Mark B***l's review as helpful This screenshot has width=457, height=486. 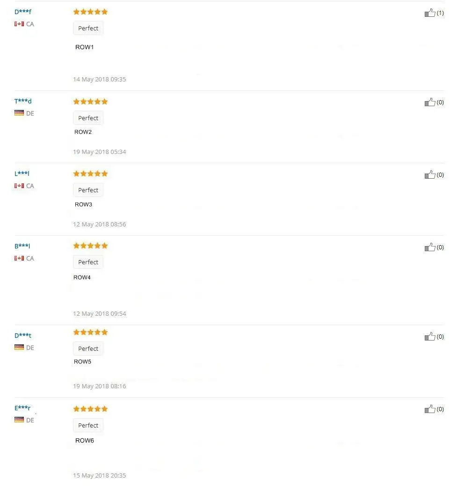point(430,247)
